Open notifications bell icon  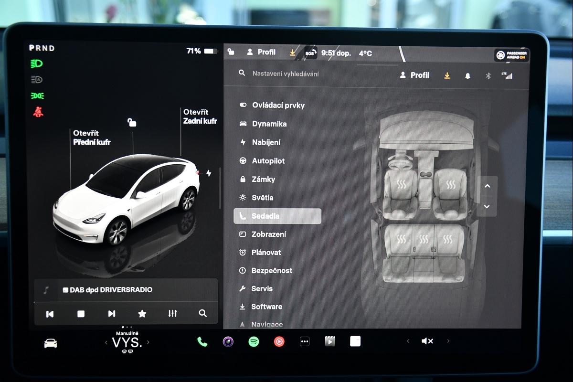(467, 75)
